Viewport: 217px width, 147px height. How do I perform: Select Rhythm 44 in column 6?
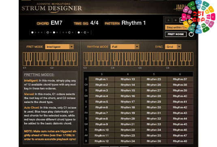pyautogui.click(x=180, y=119)
